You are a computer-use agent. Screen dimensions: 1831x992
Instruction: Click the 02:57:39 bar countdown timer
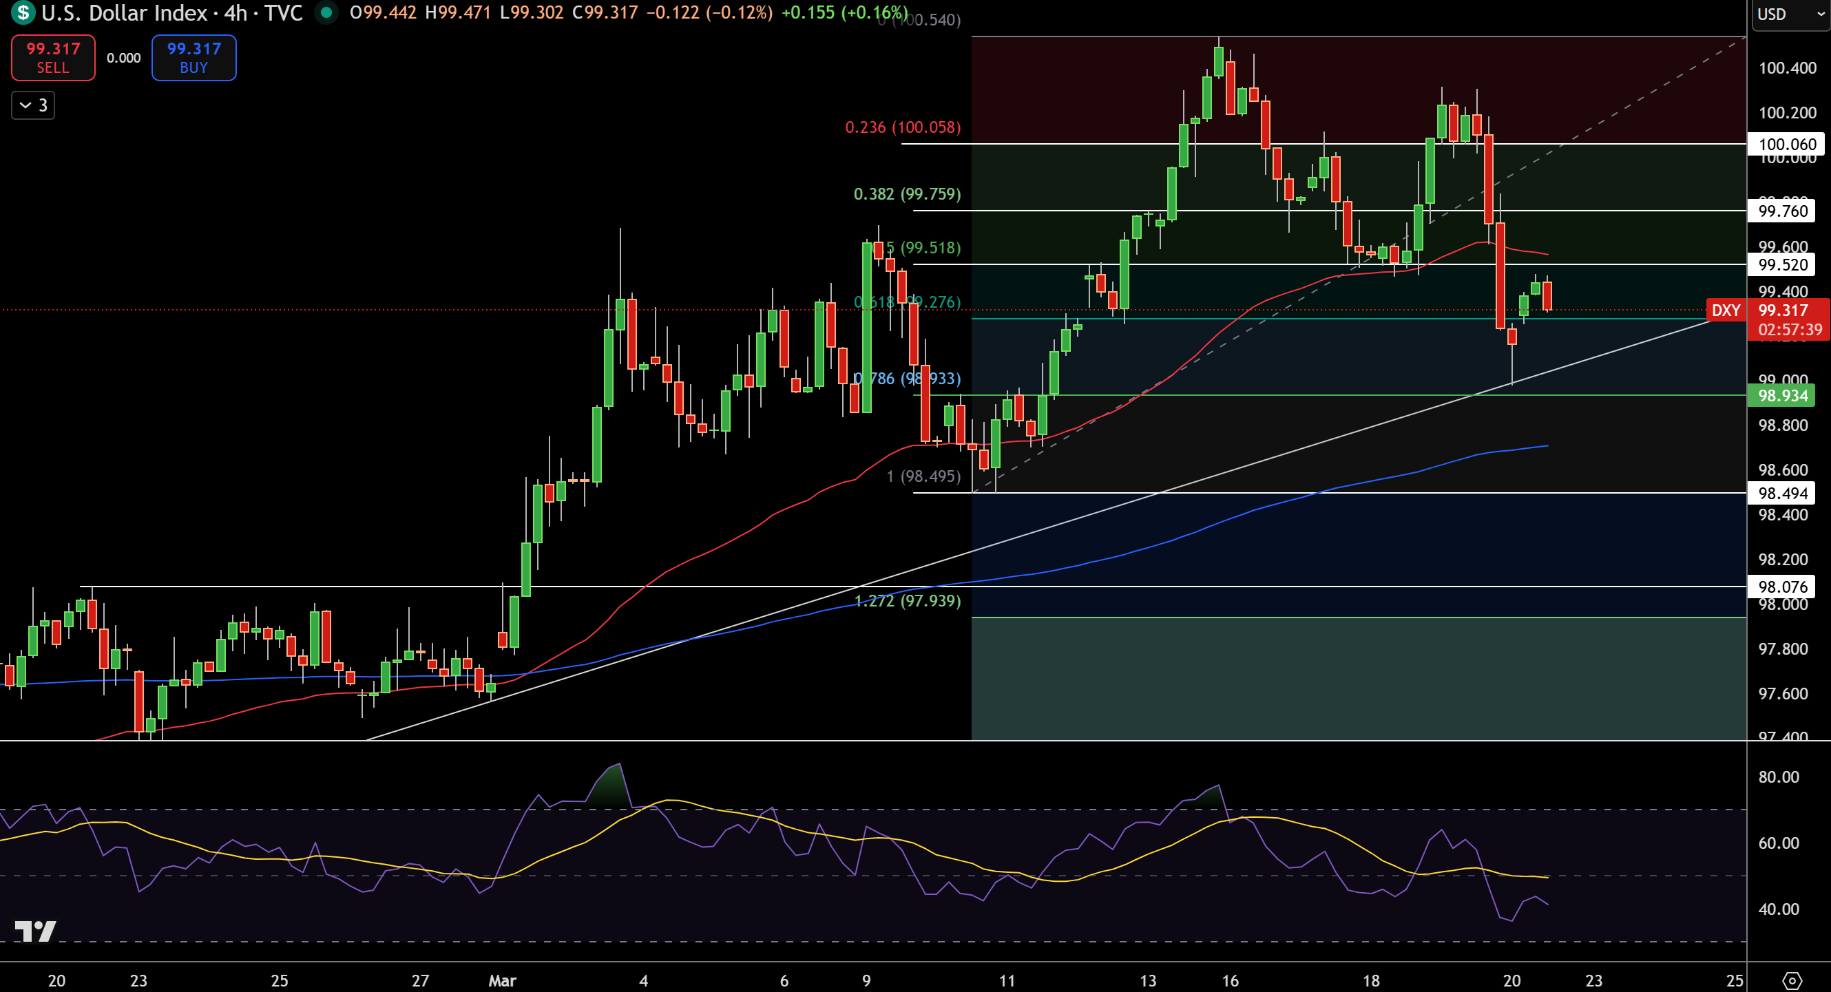1790,330
